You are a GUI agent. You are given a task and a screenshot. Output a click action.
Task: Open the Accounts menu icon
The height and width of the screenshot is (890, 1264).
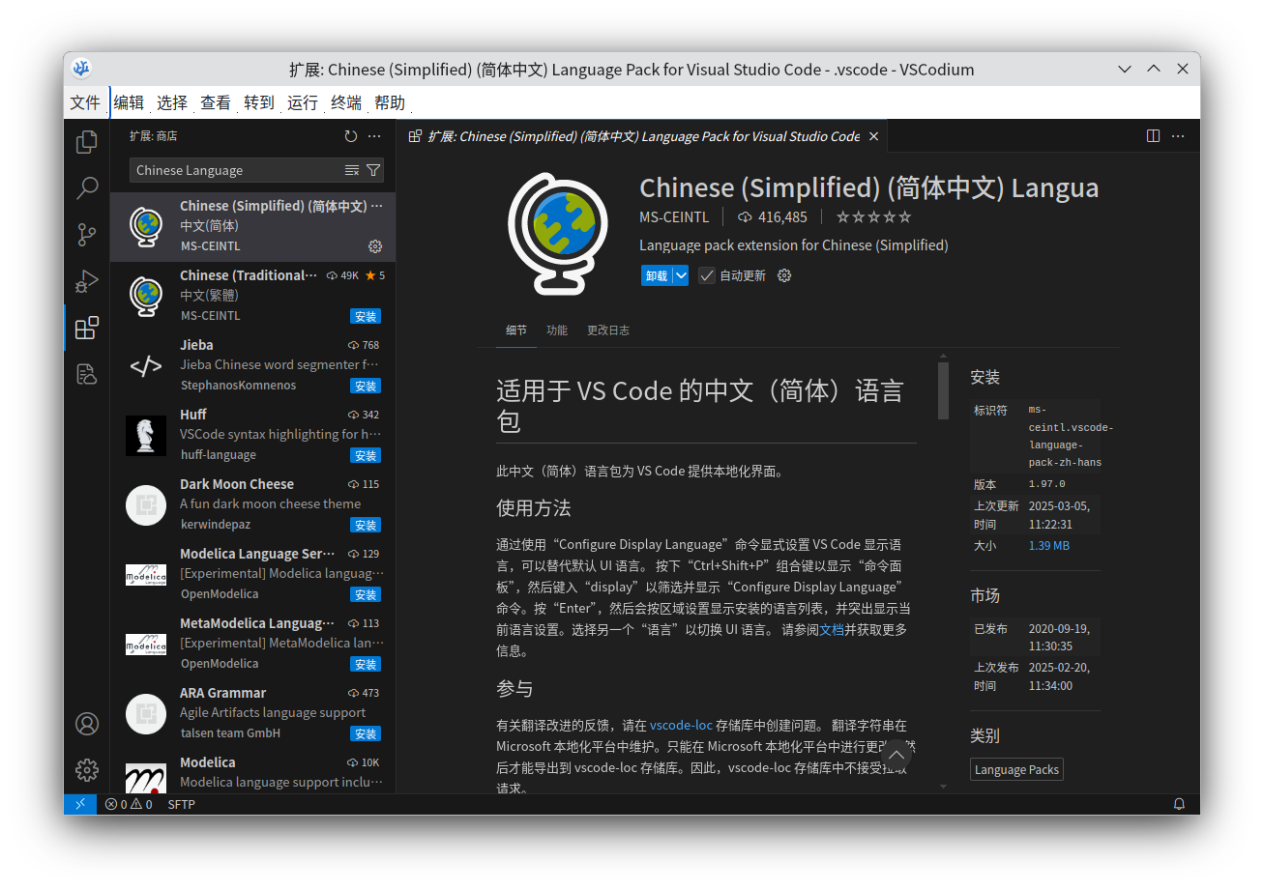tap(87, 724)
